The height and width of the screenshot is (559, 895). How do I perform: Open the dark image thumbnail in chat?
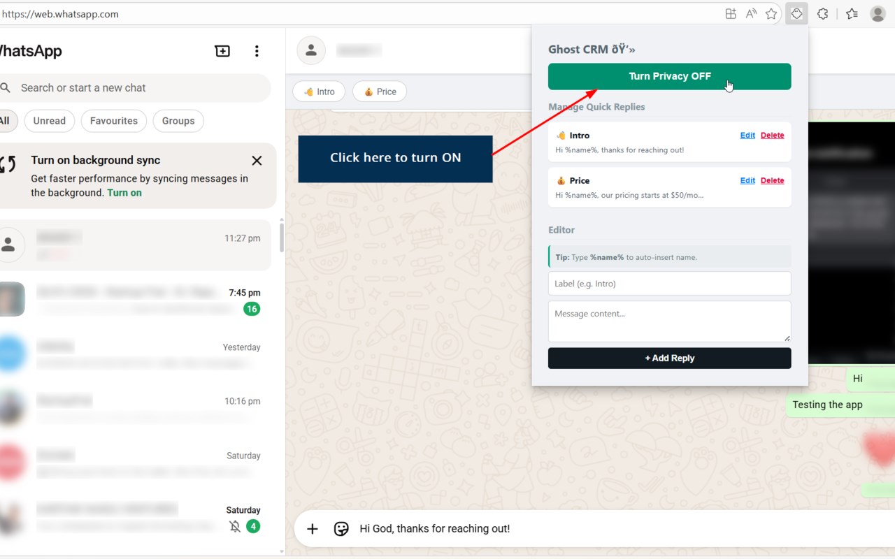tap(852, 243)
